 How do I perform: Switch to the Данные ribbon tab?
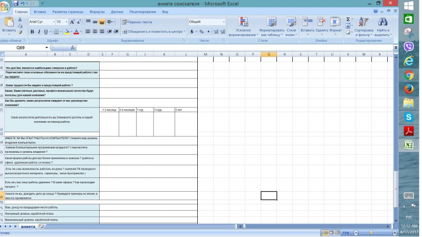[117, 12]
